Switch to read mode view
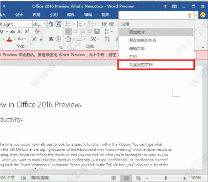The width and height of the screenshot is (208, 182). point(114,178)
